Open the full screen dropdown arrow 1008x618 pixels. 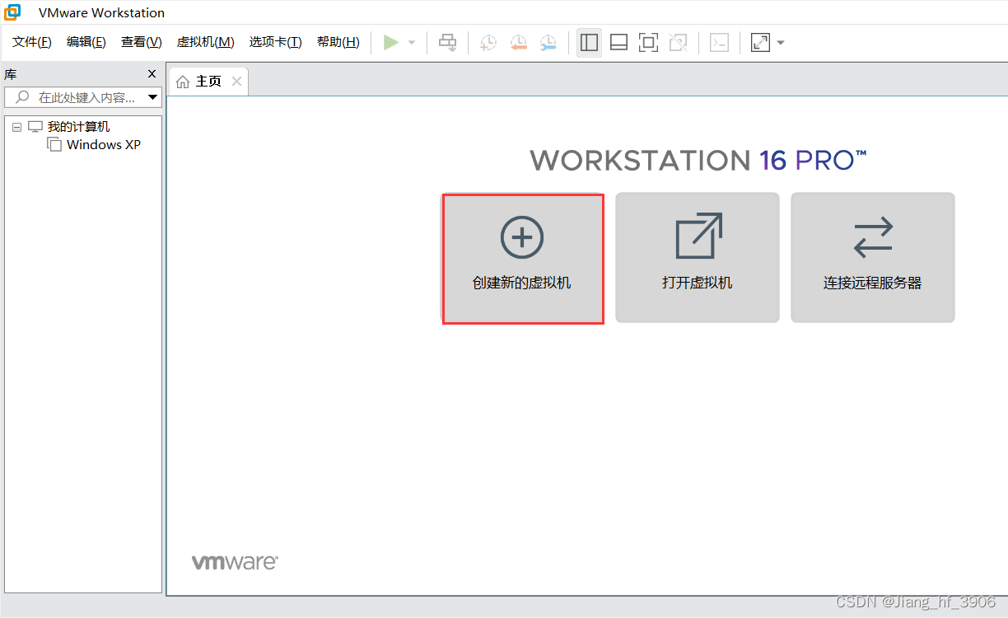(x=780, y=42)
